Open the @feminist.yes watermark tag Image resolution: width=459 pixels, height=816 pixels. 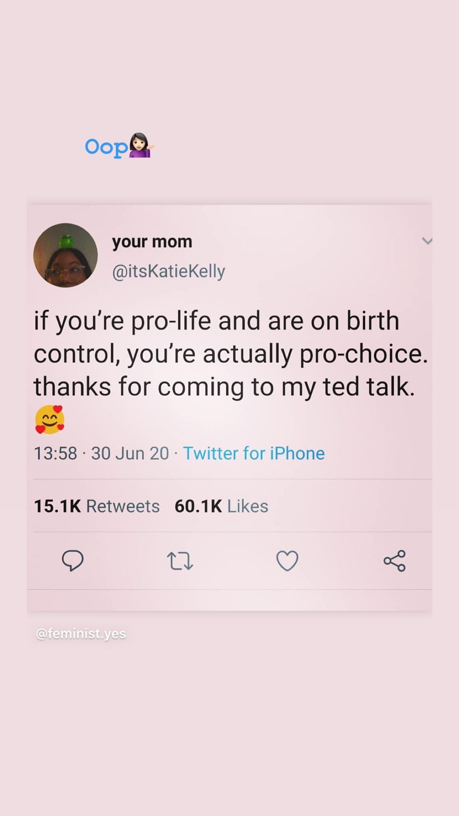81,634
